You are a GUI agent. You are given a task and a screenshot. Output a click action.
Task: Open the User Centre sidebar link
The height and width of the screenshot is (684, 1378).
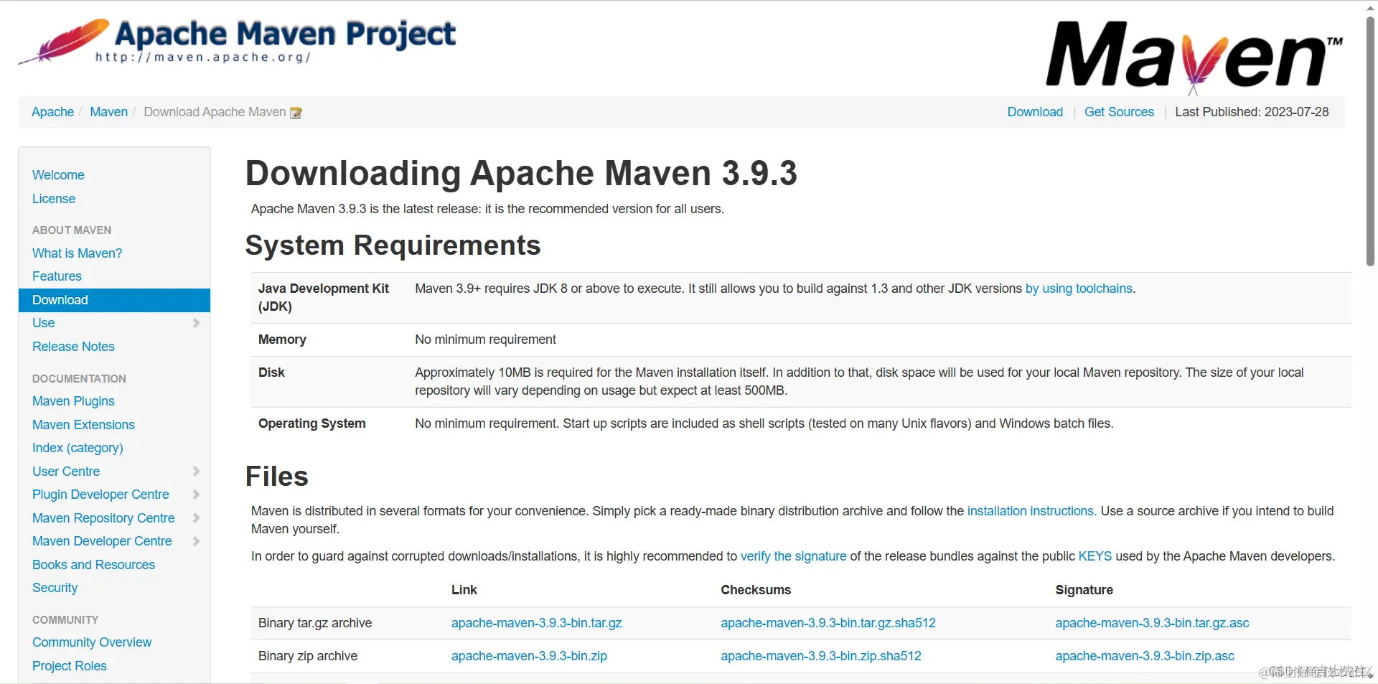coord(66,472)
